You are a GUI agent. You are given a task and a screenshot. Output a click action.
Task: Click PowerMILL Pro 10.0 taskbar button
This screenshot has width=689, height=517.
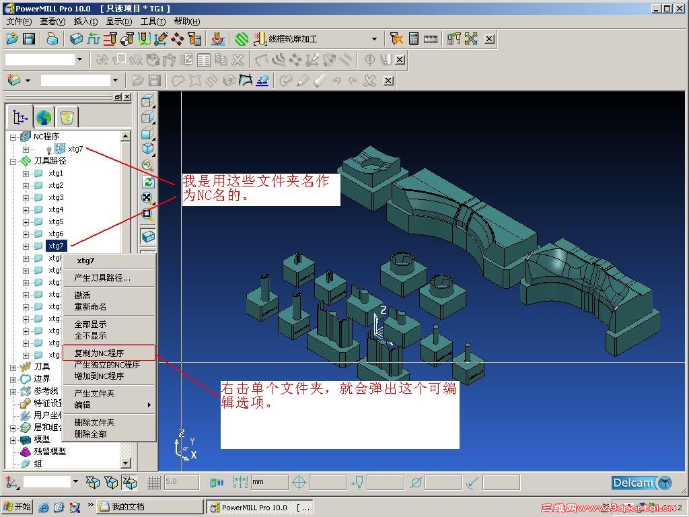pos(260,508)
